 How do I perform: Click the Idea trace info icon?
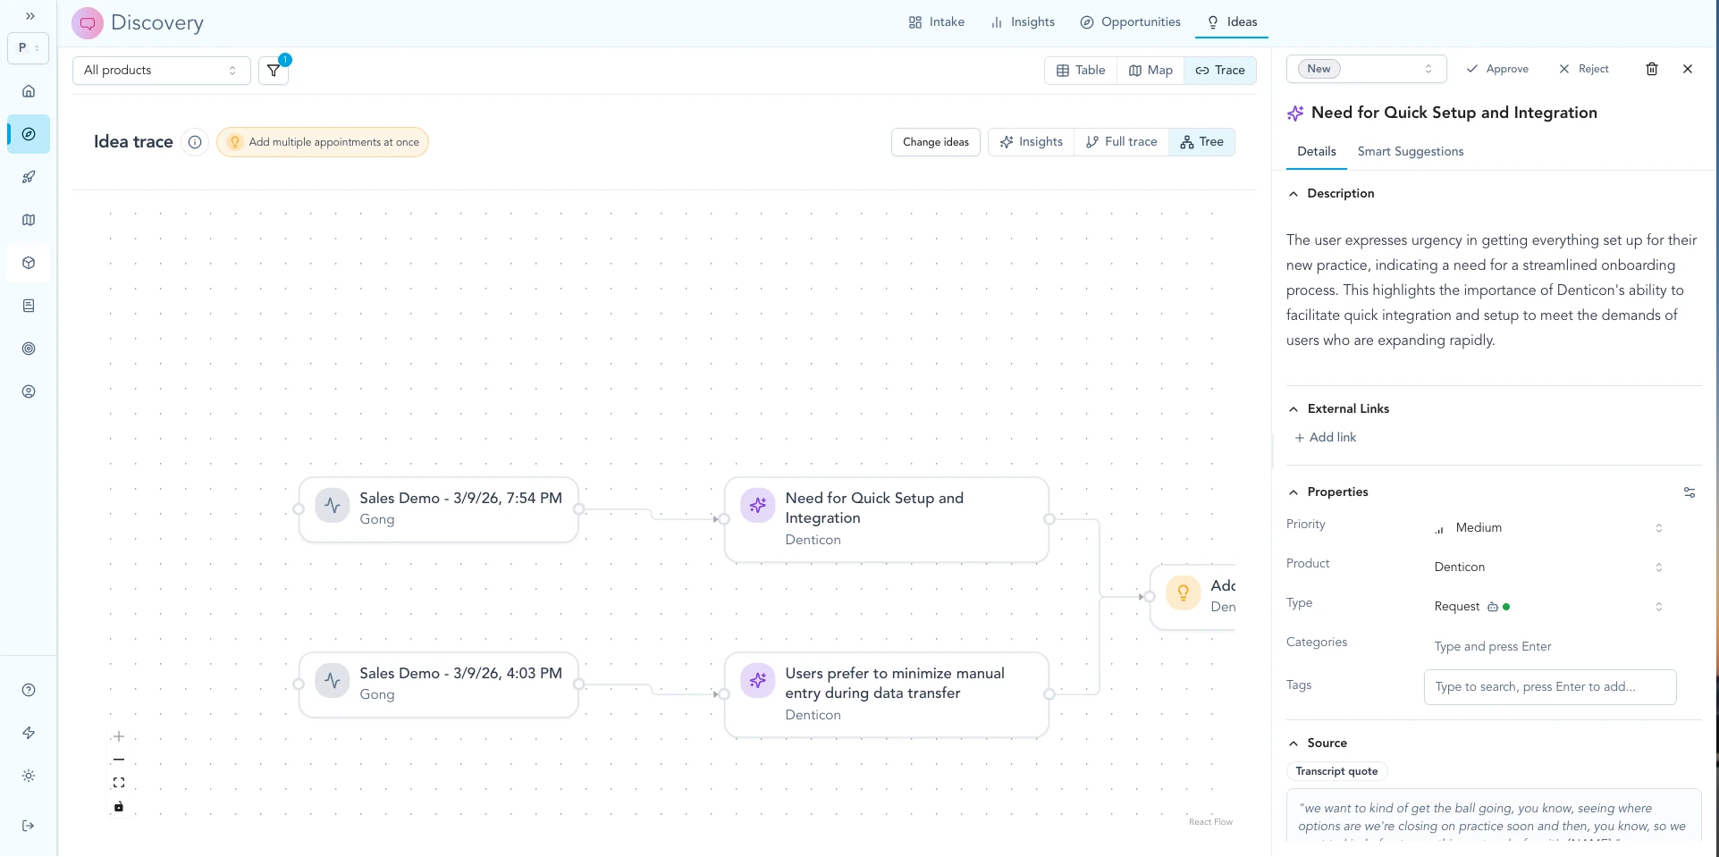coord(195,142)
